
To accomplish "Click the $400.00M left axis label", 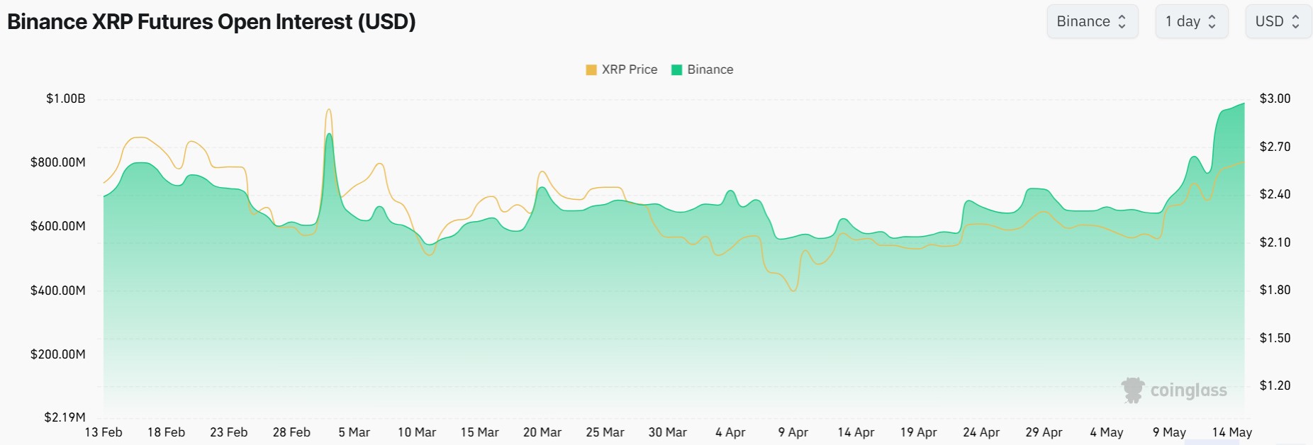I will click(x=58, y=291).
